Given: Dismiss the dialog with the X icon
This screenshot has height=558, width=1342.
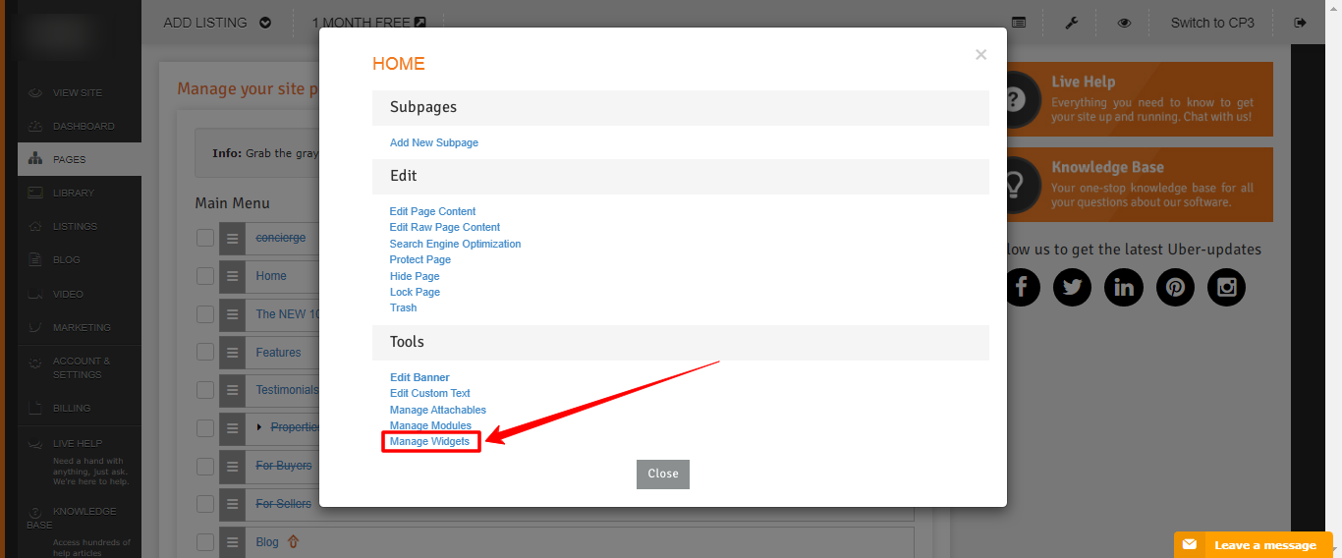Looking at the screenshot, I should (980, 55).
